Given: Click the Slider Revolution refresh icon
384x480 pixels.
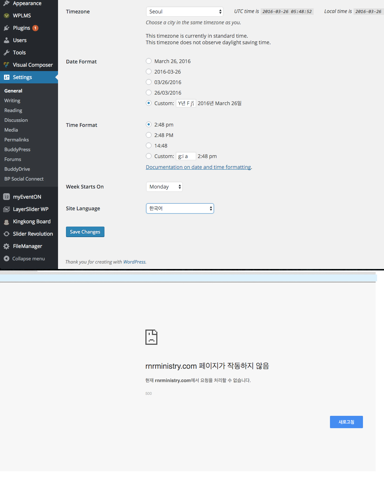Looking at the screenshot, I should coord(7,234).
